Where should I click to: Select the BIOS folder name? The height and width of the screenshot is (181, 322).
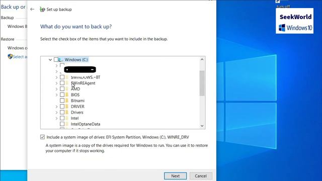pyautogui.click(x=75, y=95)
